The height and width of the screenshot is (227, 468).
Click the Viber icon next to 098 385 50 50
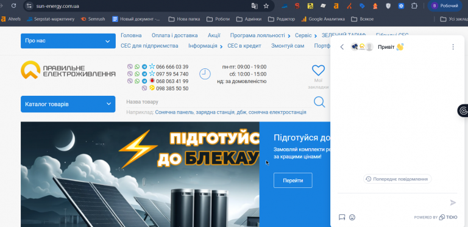pos(144,88)
